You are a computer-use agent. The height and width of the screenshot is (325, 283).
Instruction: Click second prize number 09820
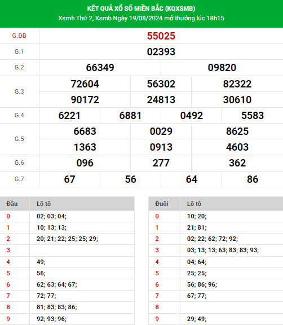click(x=222, y=67)
